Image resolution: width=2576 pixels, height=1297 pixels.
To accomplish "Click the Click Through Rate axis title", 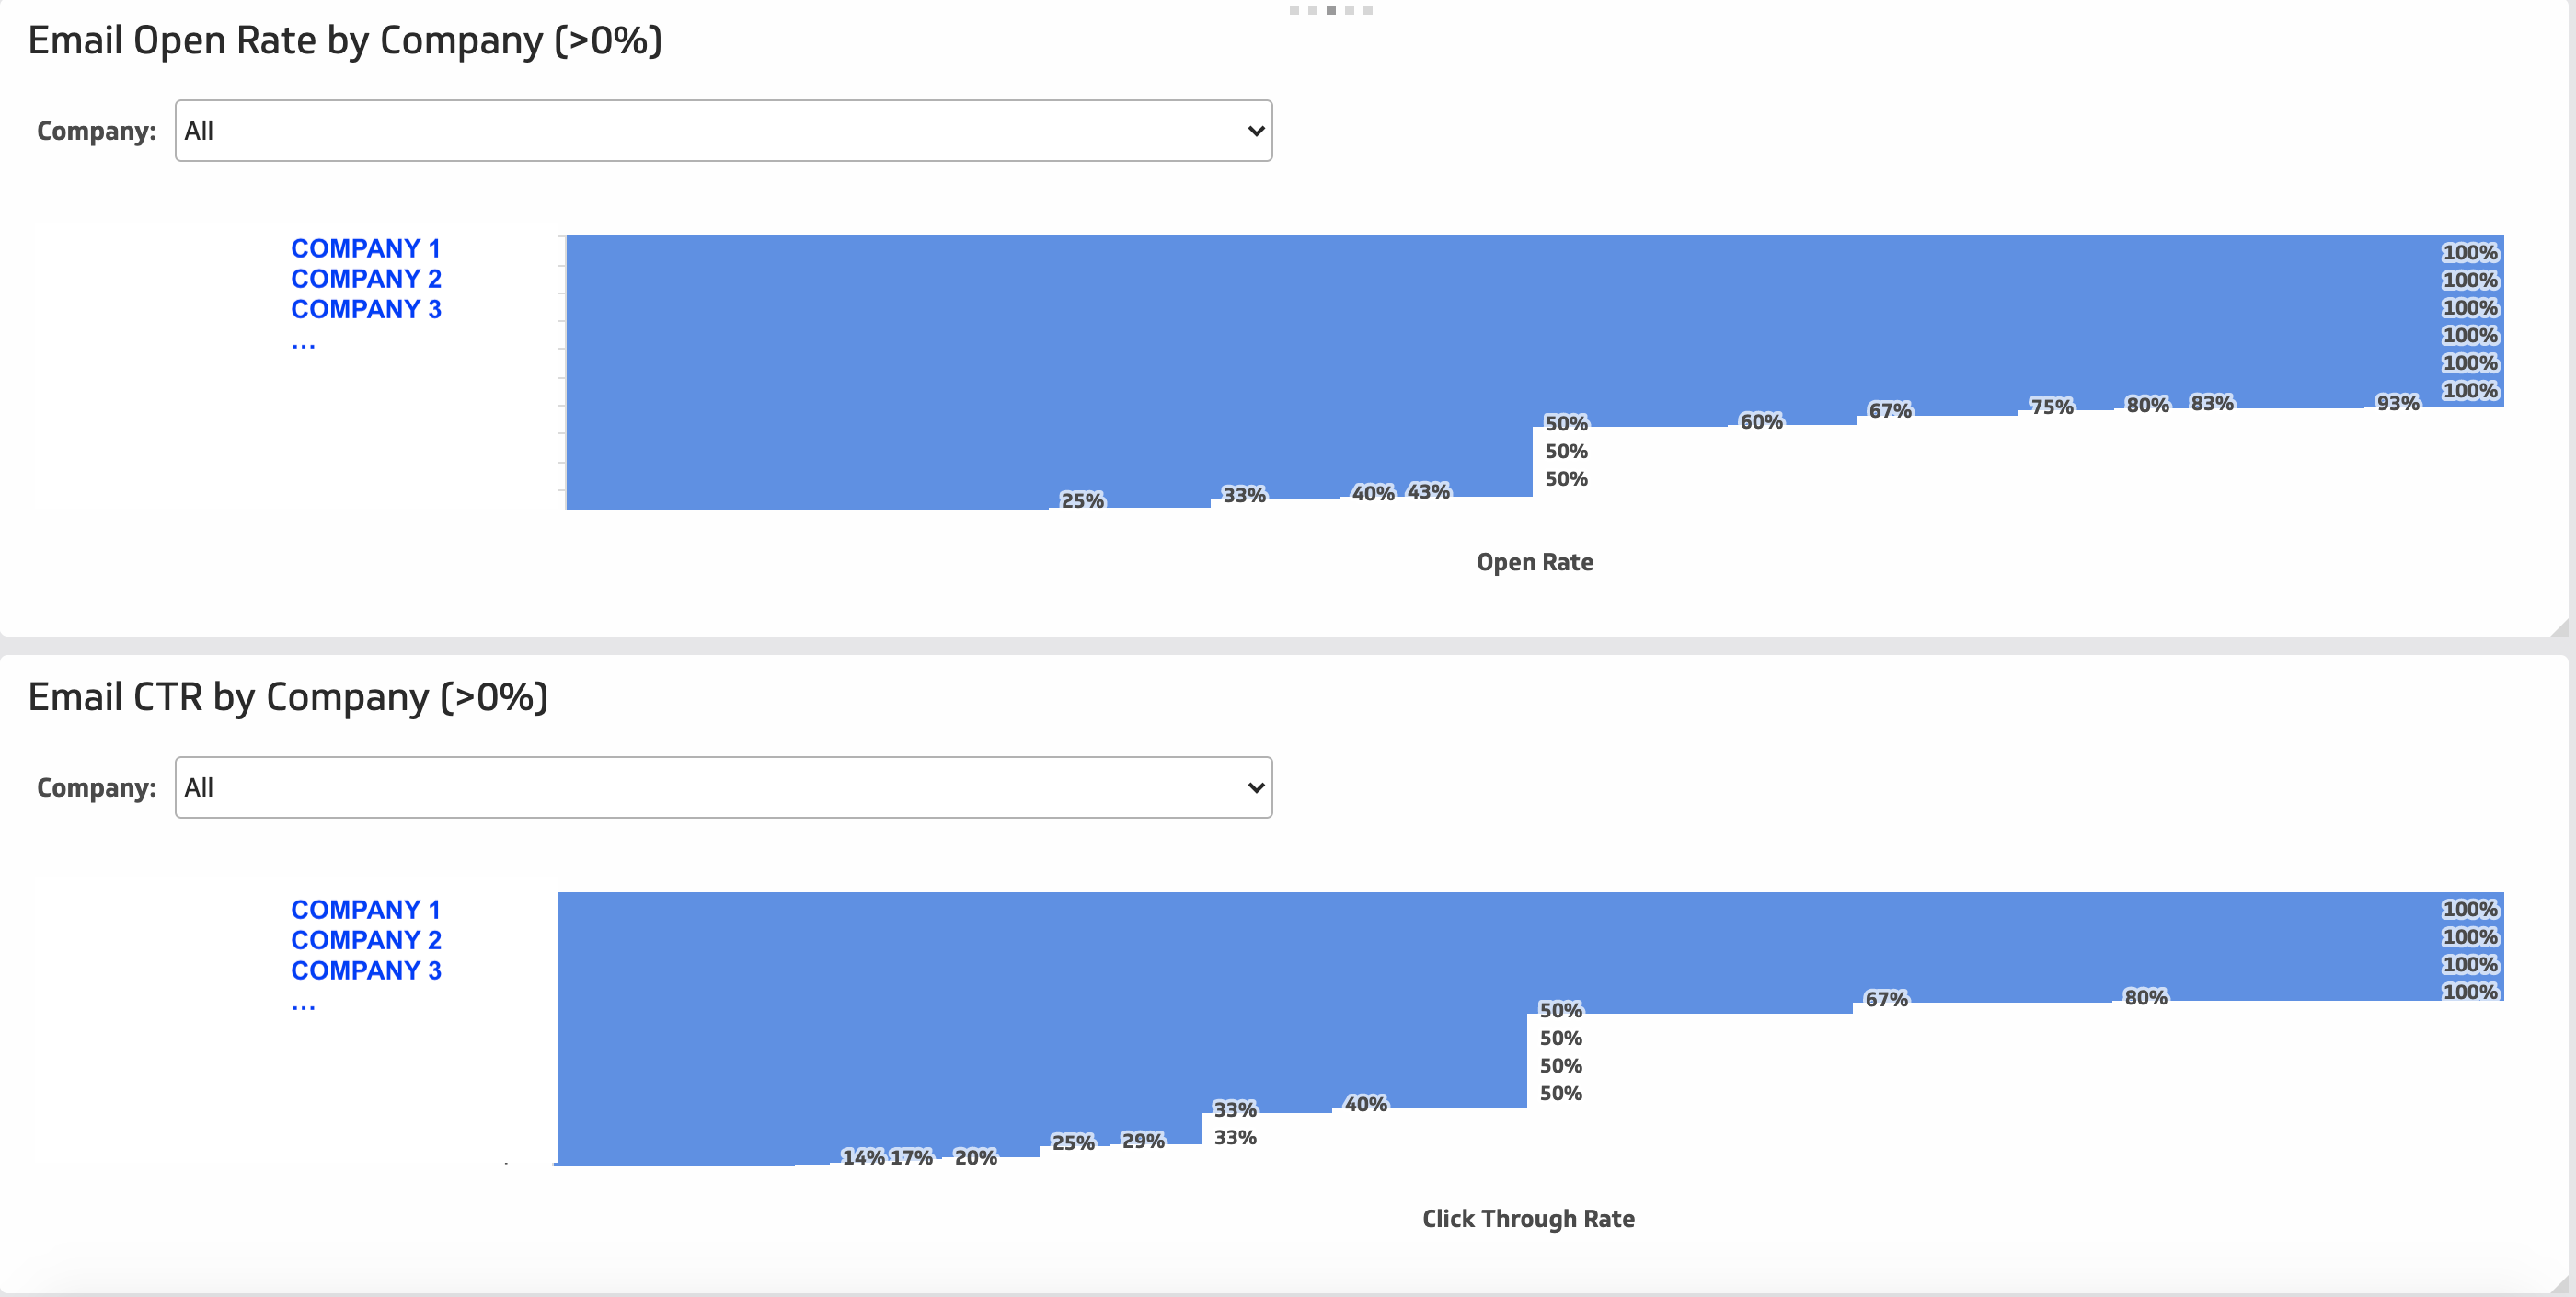I will 1528,1219.
